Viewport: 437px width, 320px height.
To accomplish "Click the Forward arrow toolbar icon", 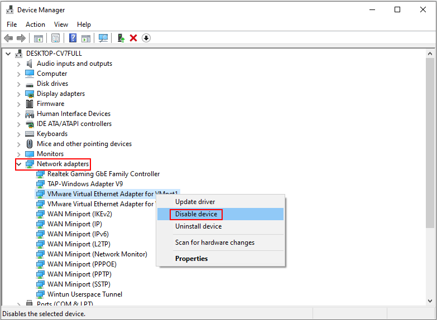I will (x=21, y=38).
